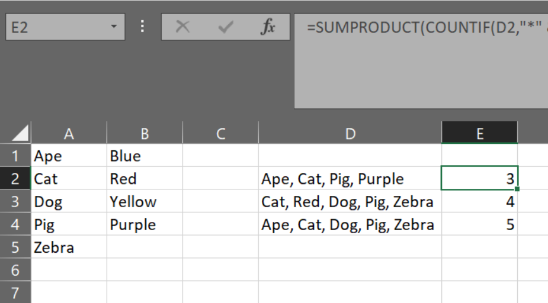
Task: Click cell E4 showing value 5
Action: (x=479, y=225)
